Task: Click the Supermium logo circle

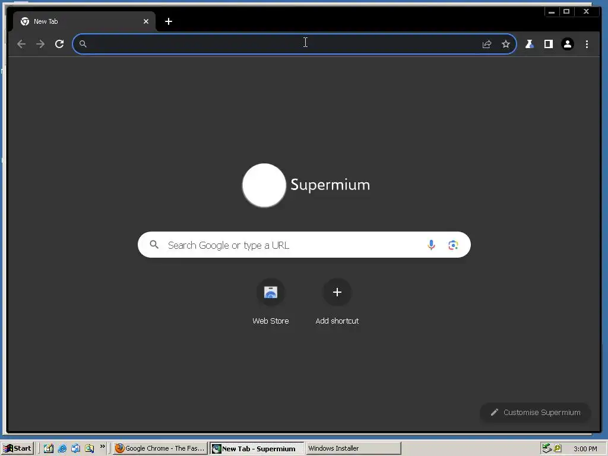Action: point(264,185)
